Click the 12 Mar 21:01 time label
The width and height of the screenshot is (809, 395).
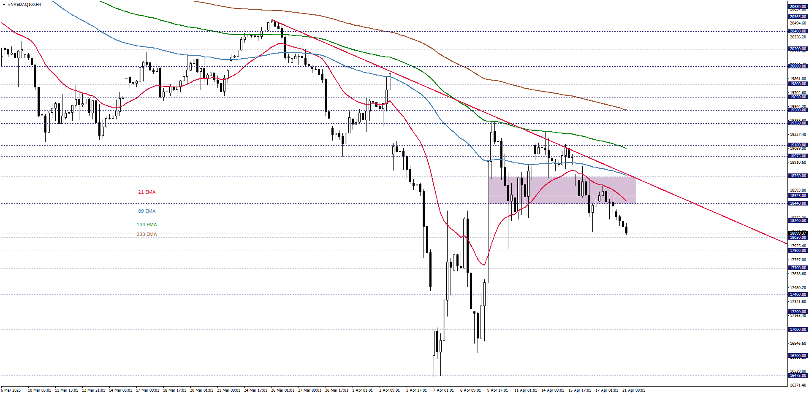(x=93, y=390)
